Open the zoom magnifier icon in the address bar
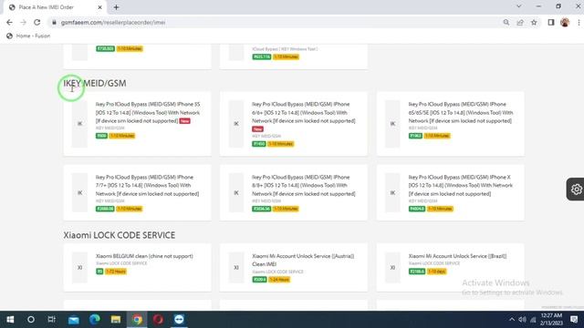Viewport: 584px width, 328px height. tap(506, 22)
